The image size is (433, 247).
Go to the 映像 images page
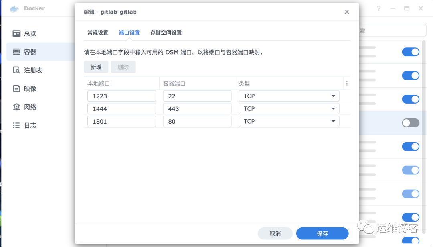pyautogui.click(x=24, y=88)
